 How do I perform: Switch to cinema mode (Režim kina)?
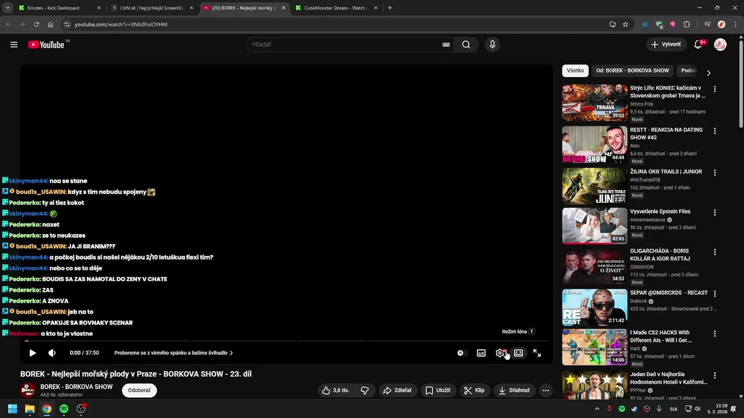[x=518, y=353]
